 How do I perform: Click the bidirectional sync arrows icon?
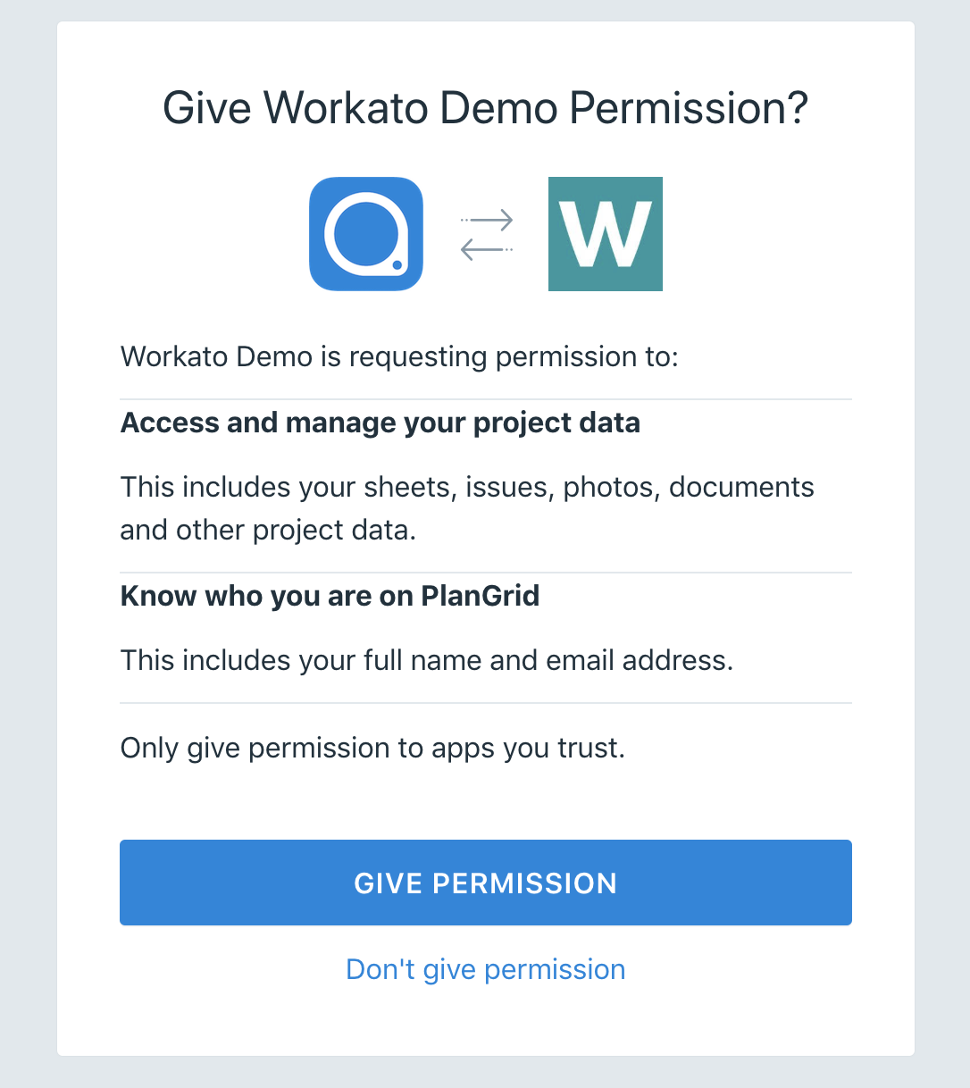pos(485,233)
